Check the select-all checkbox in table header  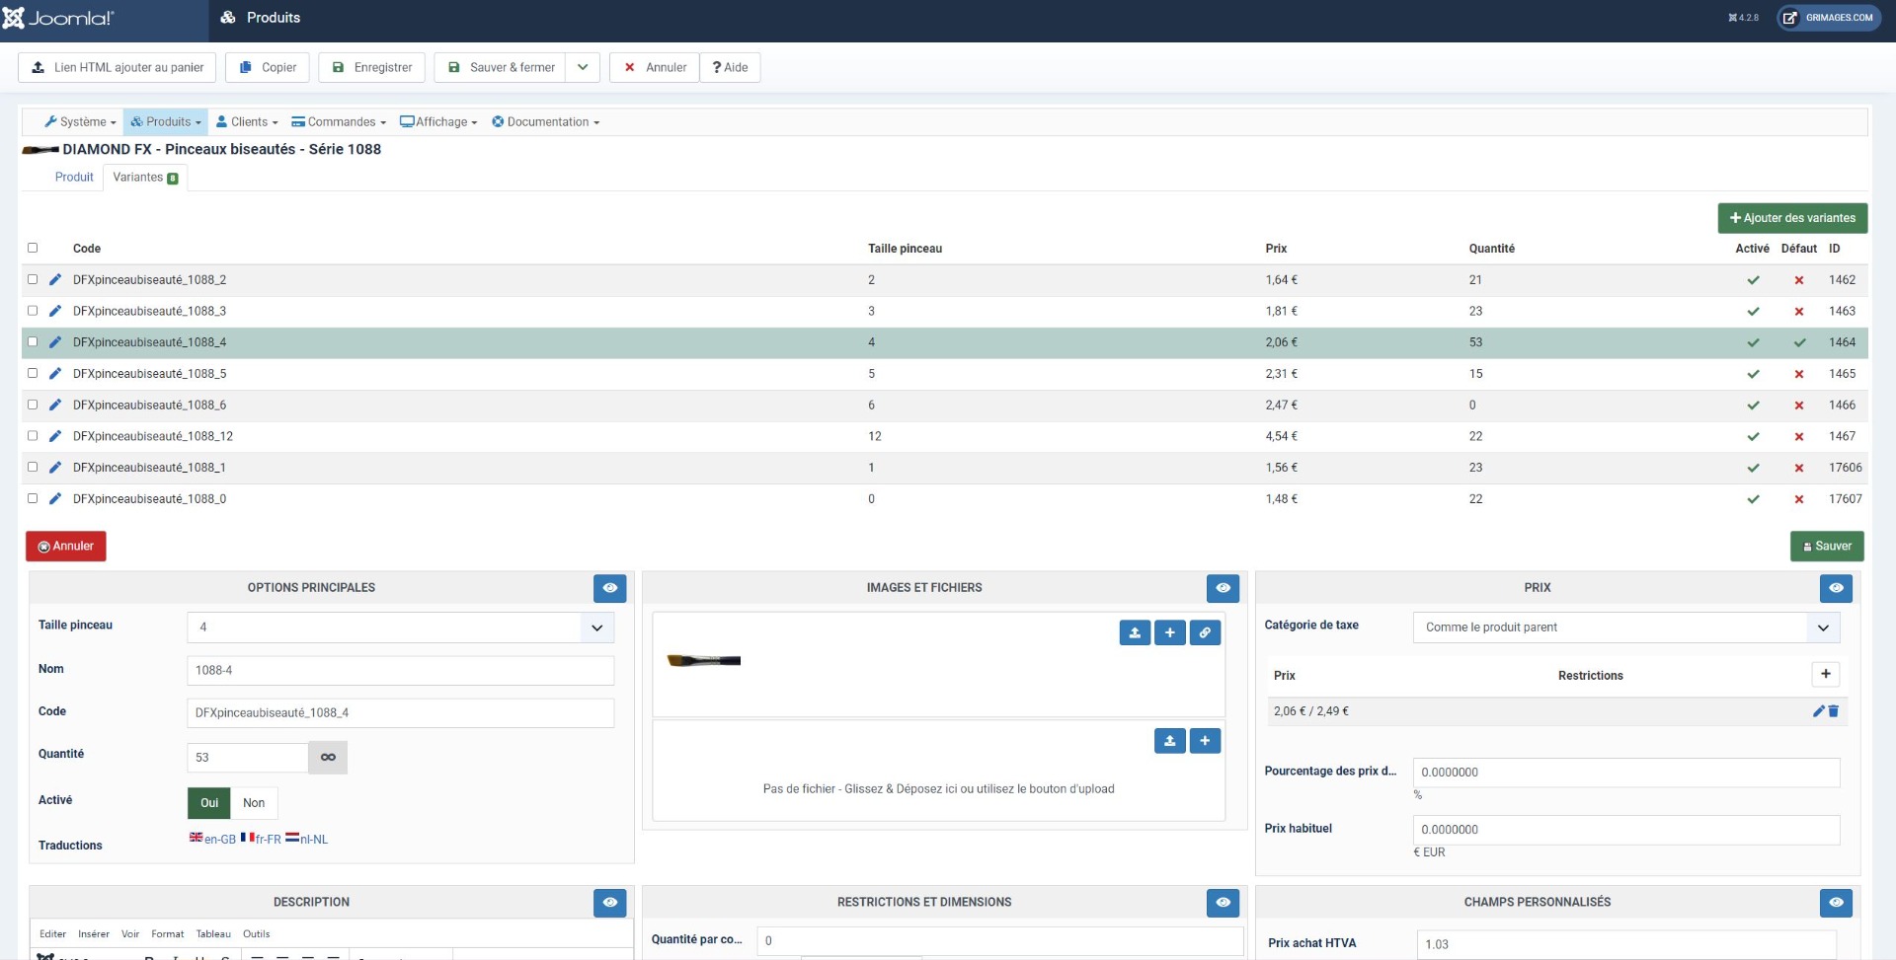(33, 248)
